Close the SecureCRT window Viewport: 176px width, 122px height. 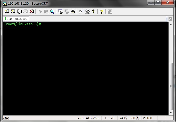[168, 3]
